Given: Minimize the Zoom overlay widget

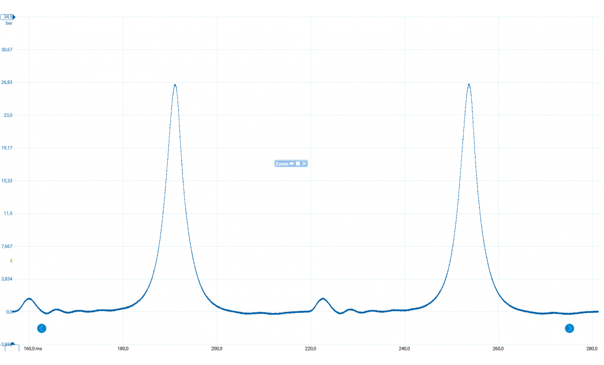Looking at the screenshot, I should [292, 164].
